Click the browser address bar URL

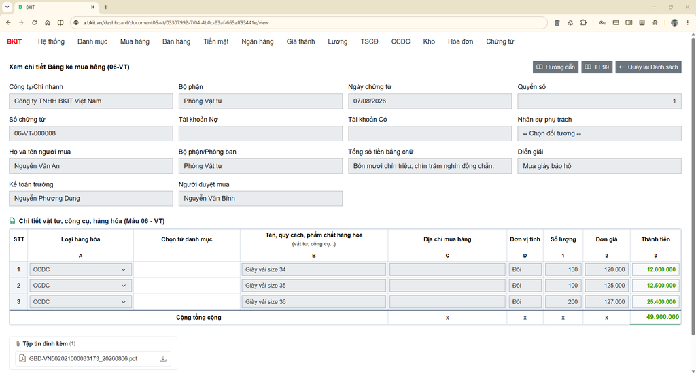click(176, 22)
